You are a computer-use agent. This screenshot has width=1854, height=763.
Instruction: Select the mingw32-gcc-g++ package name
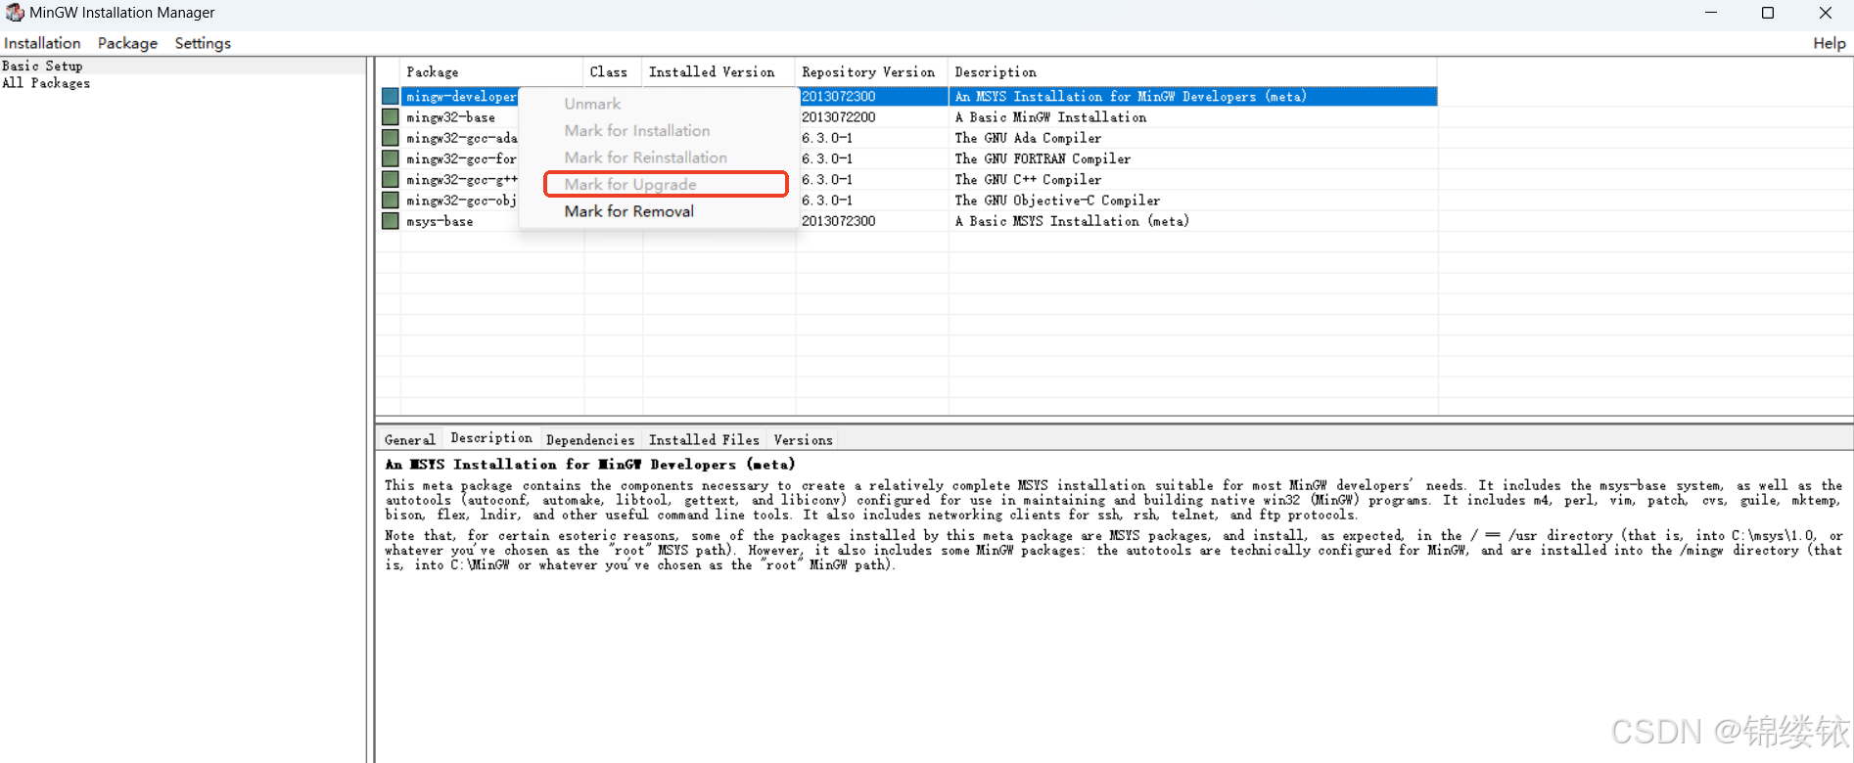point(461,179)
